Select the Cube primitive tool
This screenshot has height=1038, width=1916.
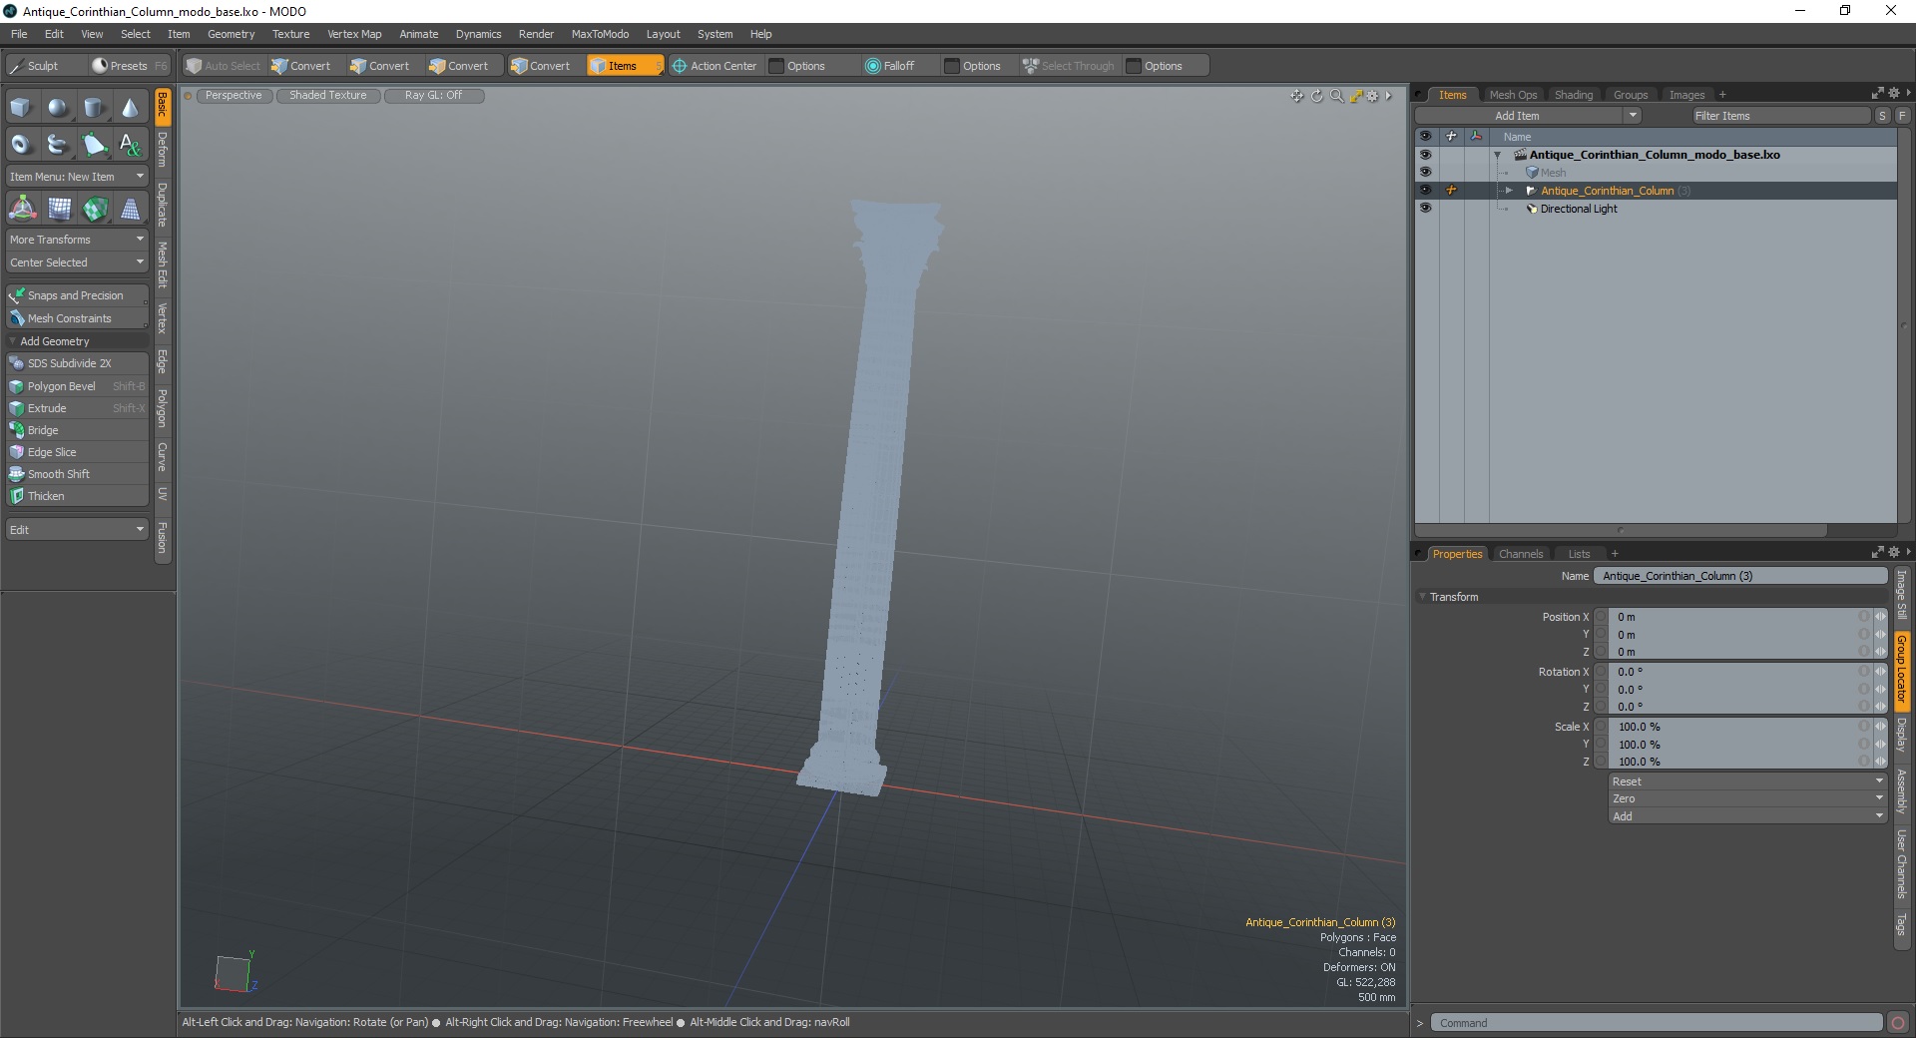pos(21,108)
